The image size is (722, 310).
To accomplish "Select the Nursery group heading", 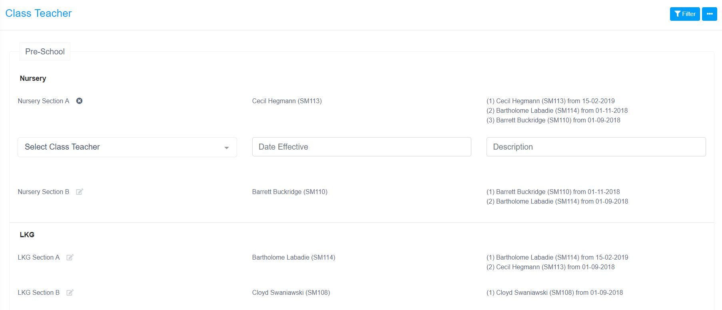I will (33, 78).
